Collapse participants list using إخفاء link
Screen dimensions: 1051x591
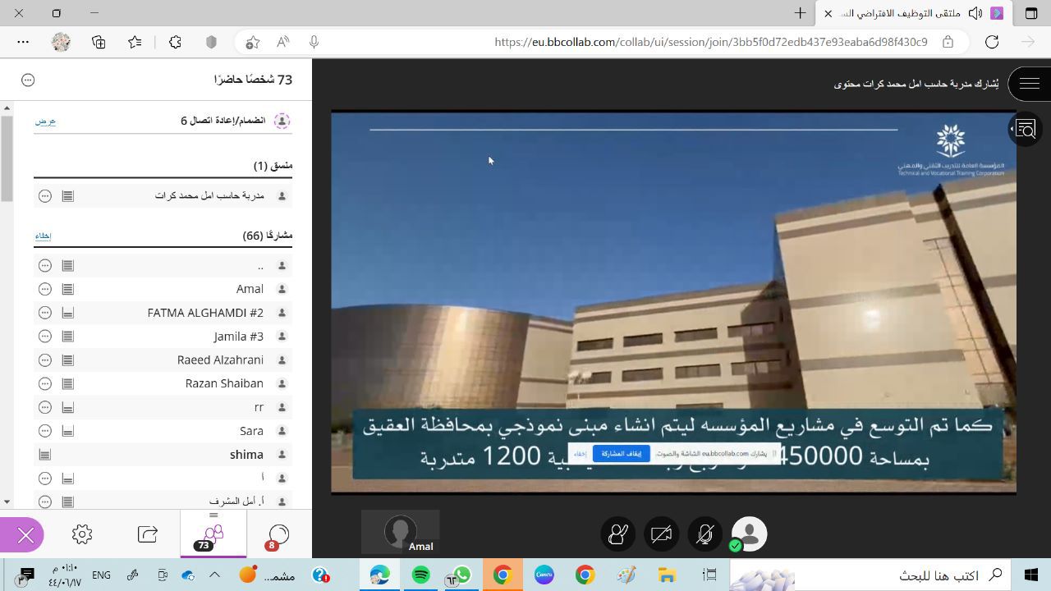43,236
